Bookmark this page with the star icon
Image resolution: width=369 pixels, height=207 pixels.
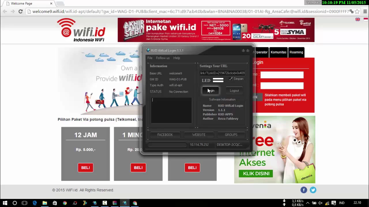(x=357, y=11)
